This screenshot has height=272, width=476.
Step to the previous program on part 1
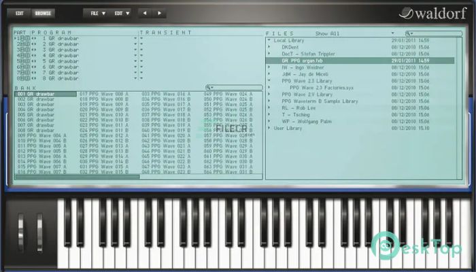pos(32,39)
